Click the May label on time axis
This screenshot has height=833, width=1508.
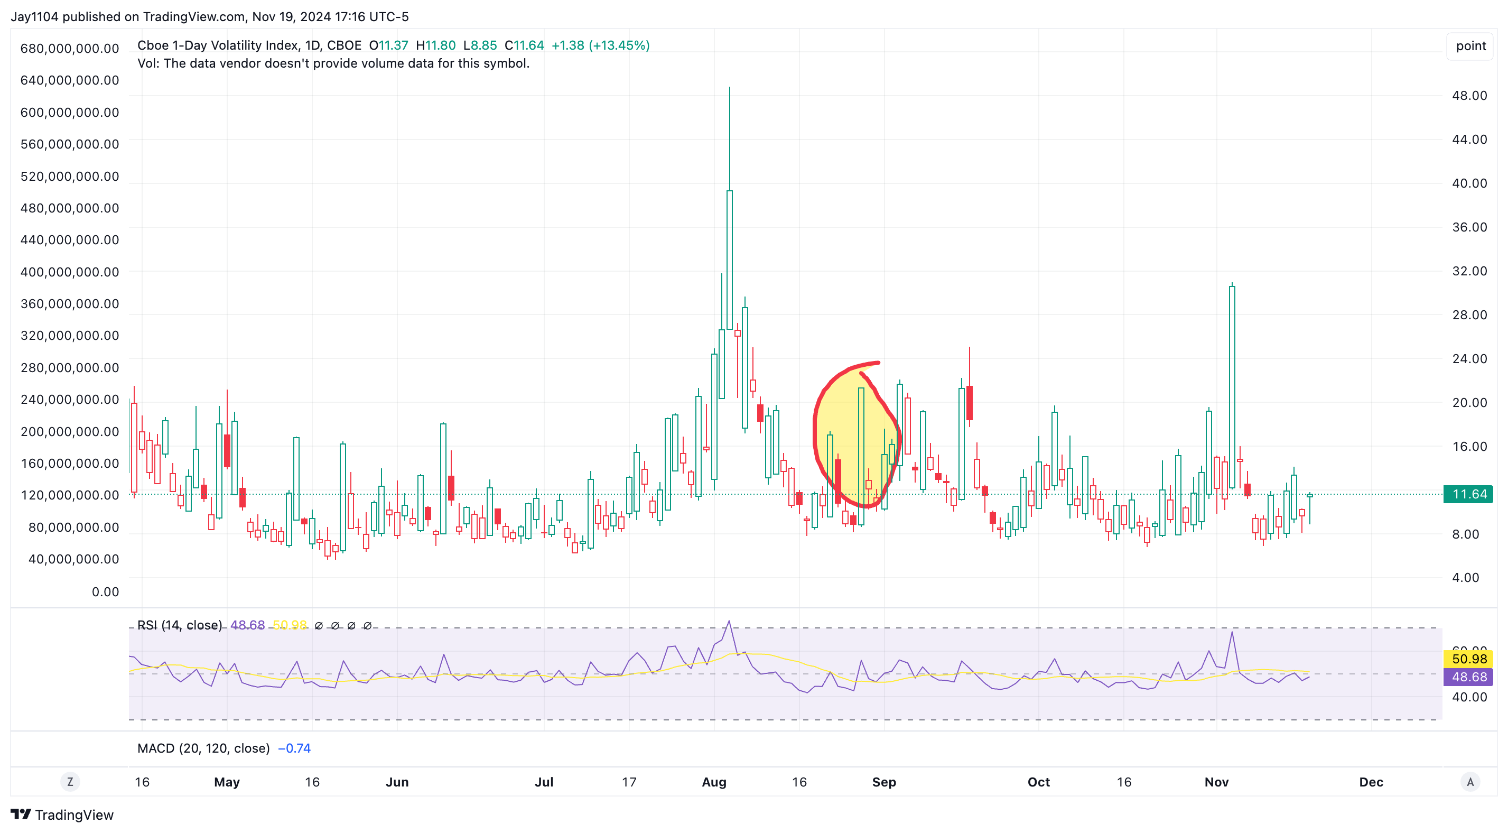(227, 782)
